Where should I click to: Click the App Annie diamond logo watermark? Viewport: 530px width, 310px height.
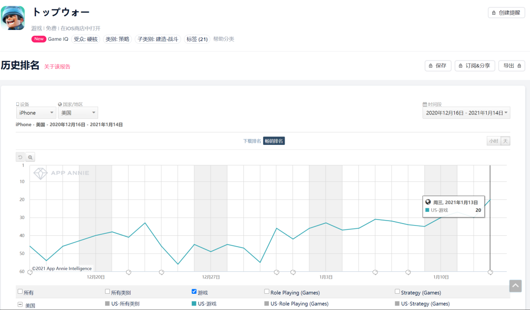40,173
